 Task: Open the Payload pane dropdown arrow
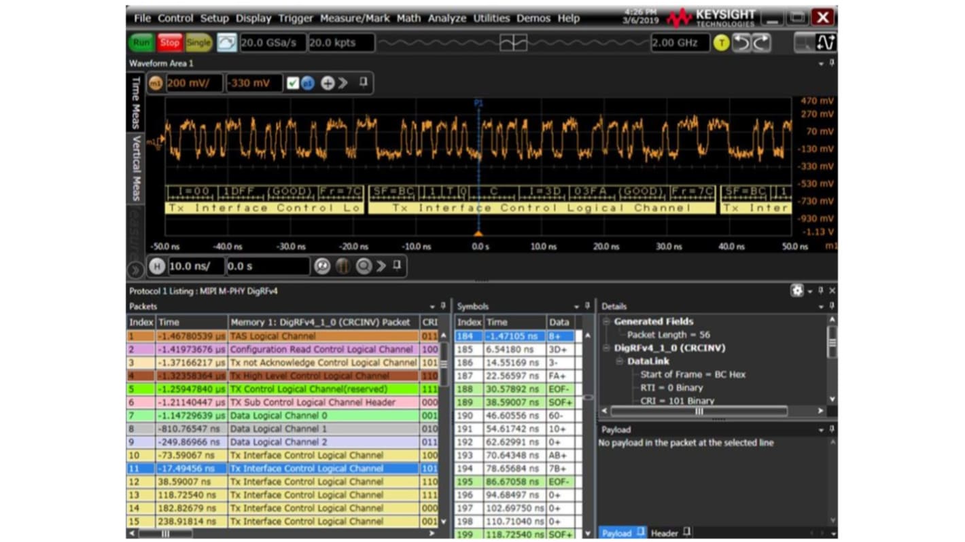pyautogui.click(x=822, y=430)
